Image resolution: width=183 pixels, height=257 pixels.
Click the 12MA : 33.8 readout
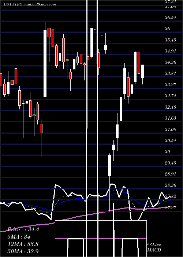click(x=23, y=244)
